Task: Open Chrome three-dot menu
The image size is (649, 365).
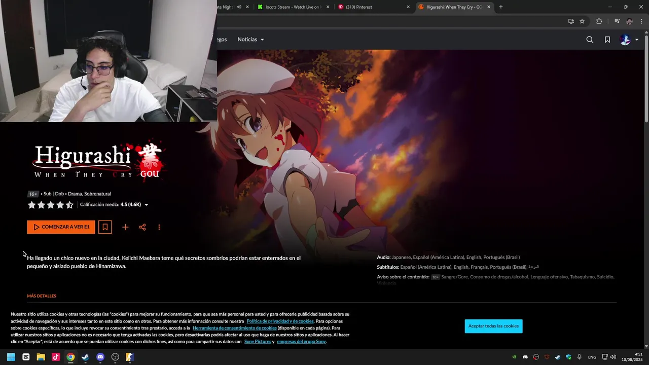Action: tap(641, 21)
